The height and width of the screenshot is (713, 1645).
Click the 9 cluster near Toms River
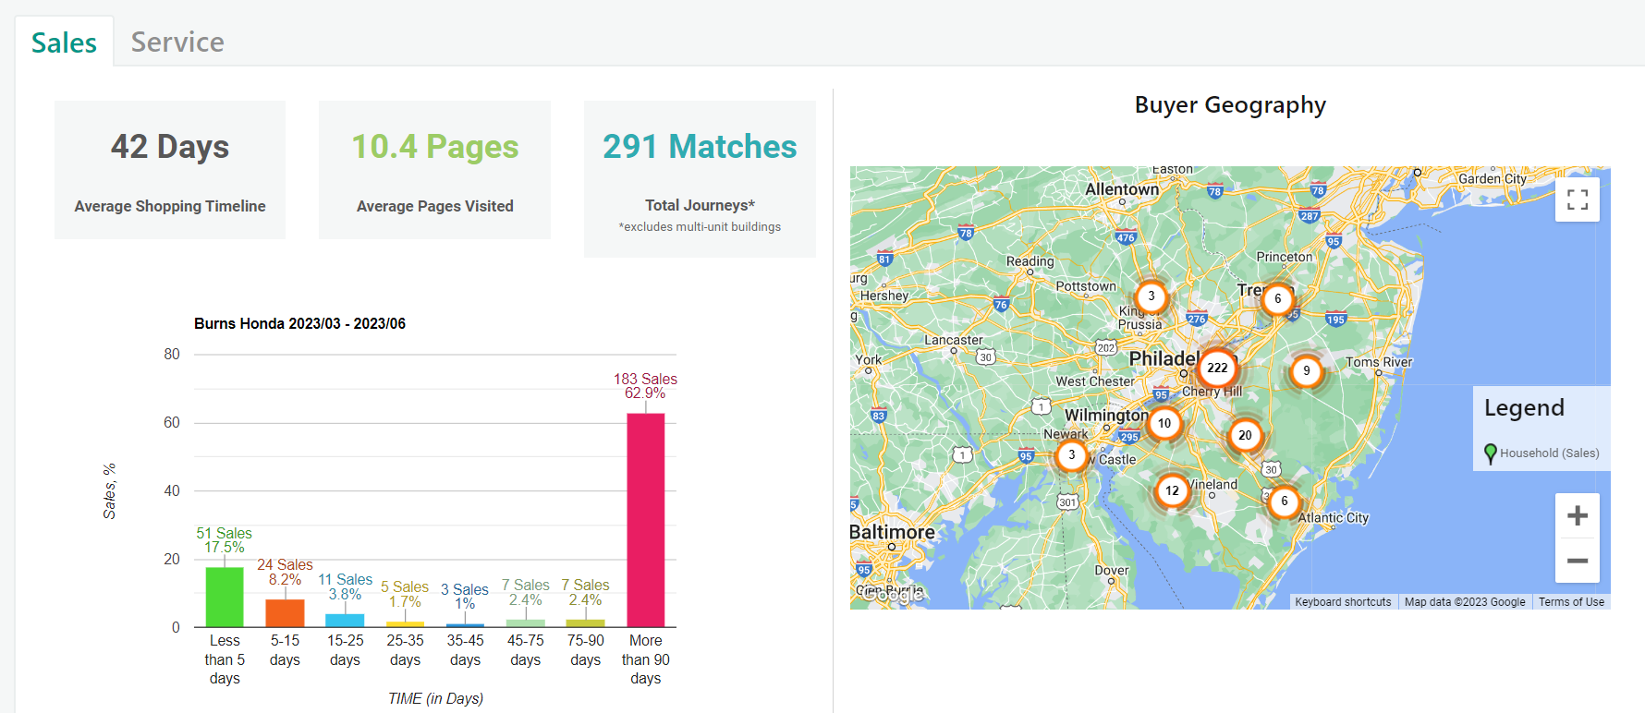1306,371
